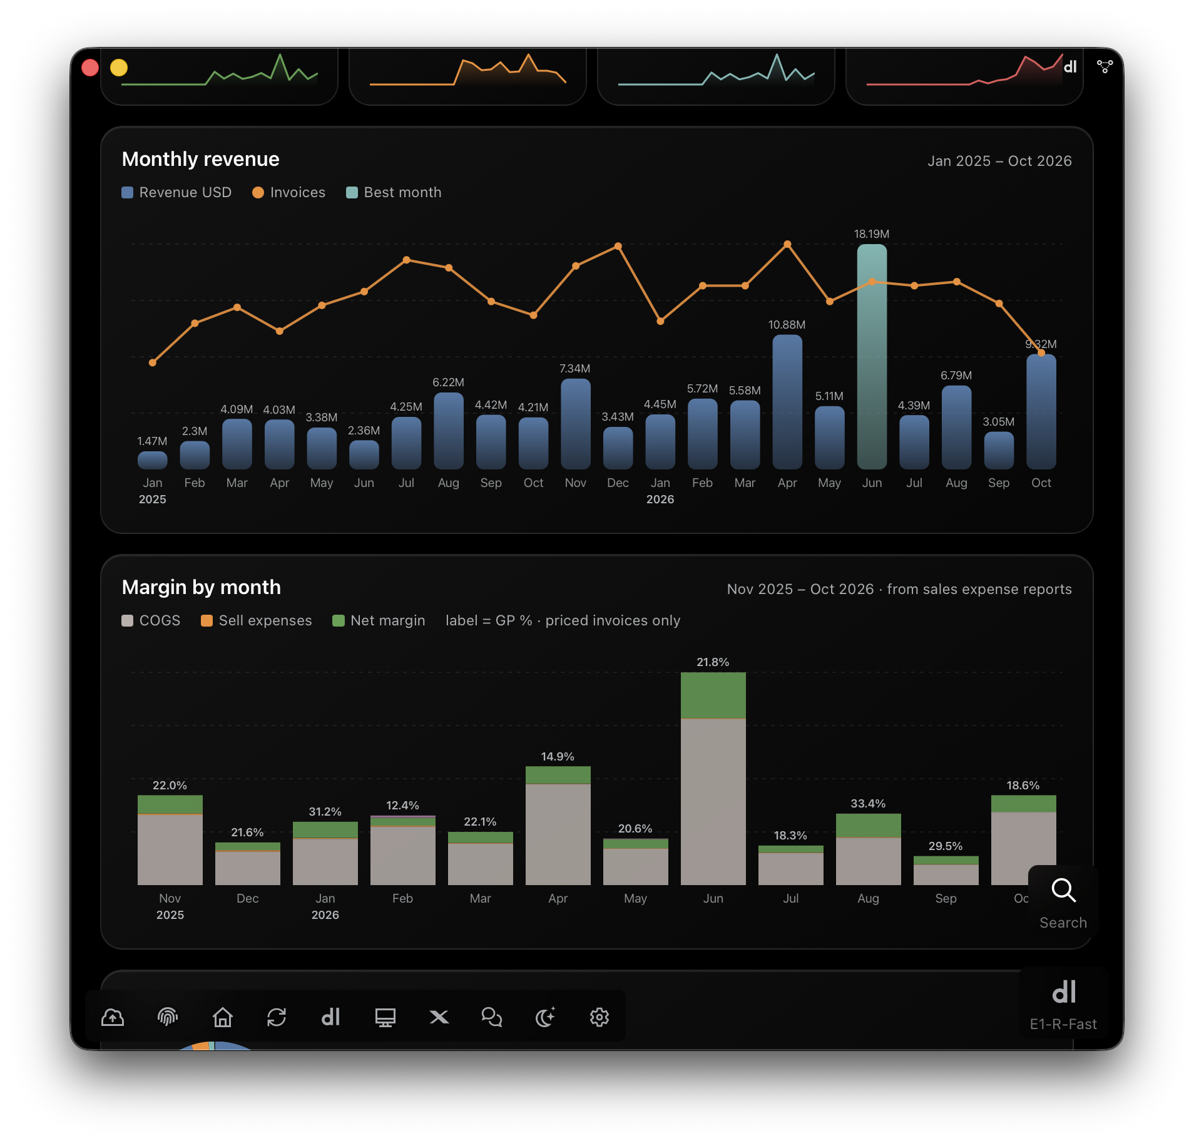The image size is (1194, 1143).
Task: Click the refresh sync arrows icon
Action: tap(277, 1017)
